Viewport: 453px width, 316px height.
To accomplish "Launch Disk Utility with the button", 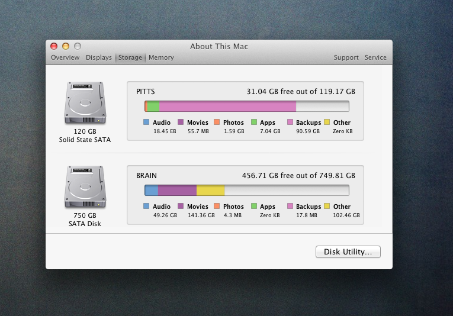I will [348, 251].
